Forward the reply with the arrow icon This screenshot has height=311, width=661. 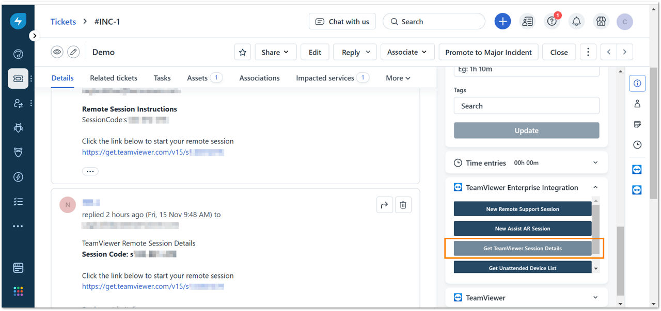coord(384,205)
